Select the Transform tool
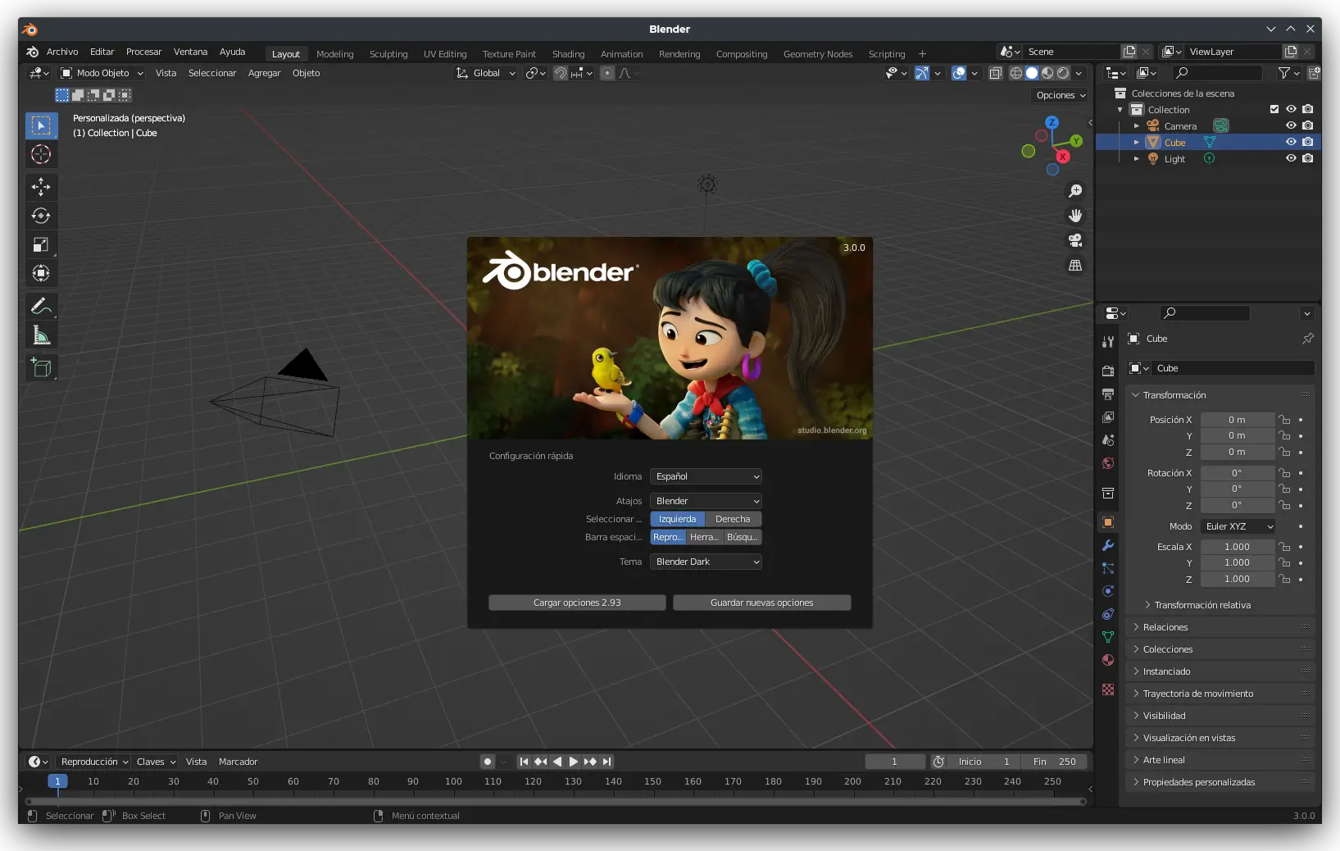Viewport: 1340px width, 851px height. (x=41, y=273)
